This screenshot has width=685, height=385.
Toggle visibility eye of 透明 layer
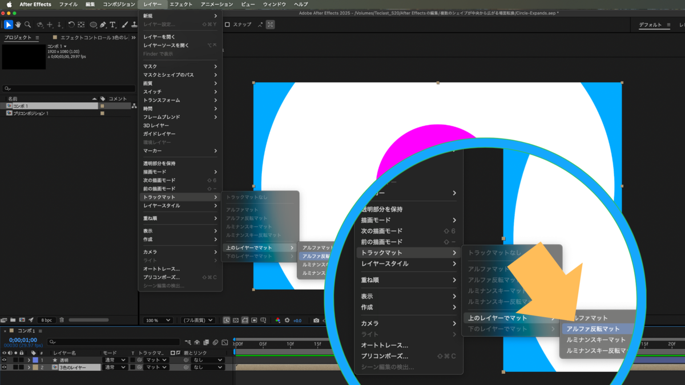[x=5, y=360]
